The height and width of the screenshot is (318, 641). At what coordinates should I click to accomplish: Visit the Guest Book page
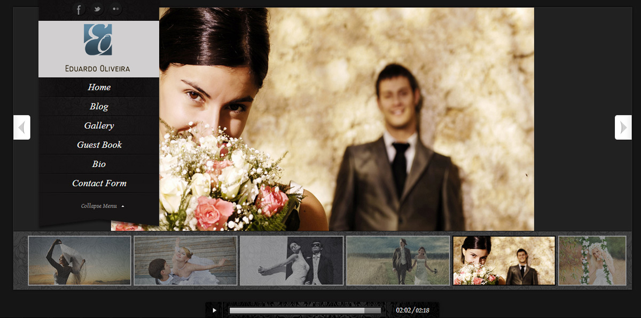[99, 145]
